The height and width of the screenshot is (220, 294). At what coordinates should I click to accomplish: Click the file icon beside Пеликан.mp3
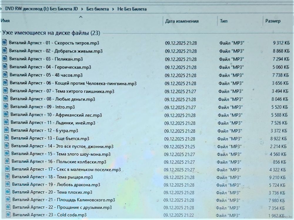click(5, 58)
